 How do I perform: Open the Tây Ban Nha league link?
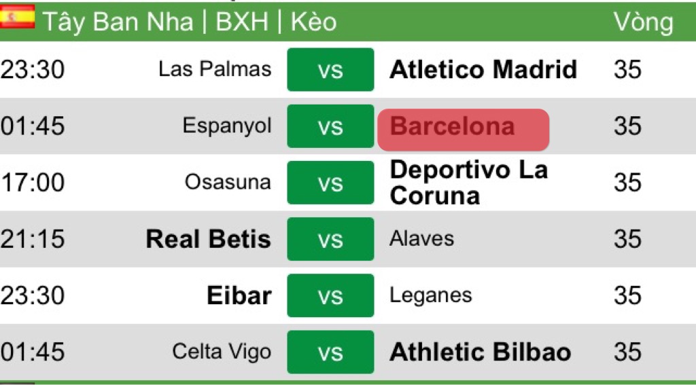click(118, 22)
